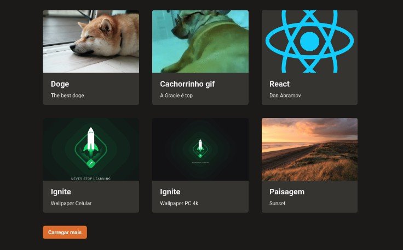Select the Paisagem card title

287,192
